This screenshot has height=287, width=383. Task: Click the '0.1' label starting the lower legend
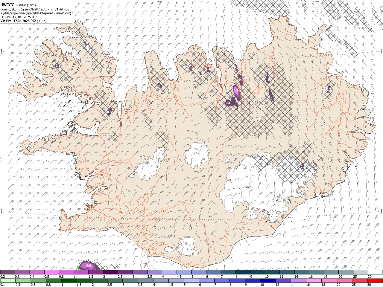[x=2, y=285]
